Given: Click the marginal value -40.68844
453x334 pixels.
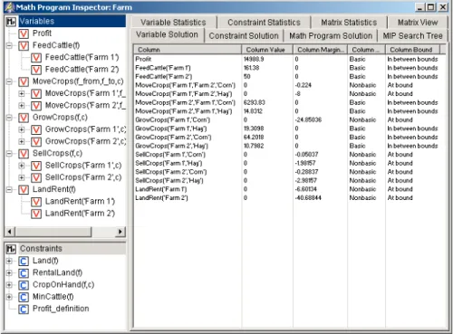Looking at the screenshot, I should (308, 198).
